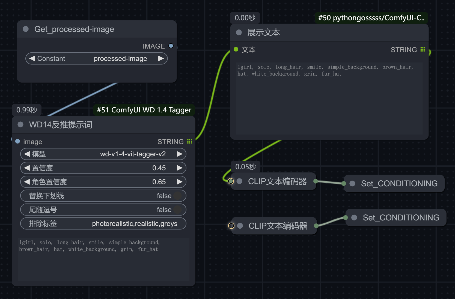The image size is (455, 299).
Task: Click the image input port of WD14 node
Action: (17, 141)
